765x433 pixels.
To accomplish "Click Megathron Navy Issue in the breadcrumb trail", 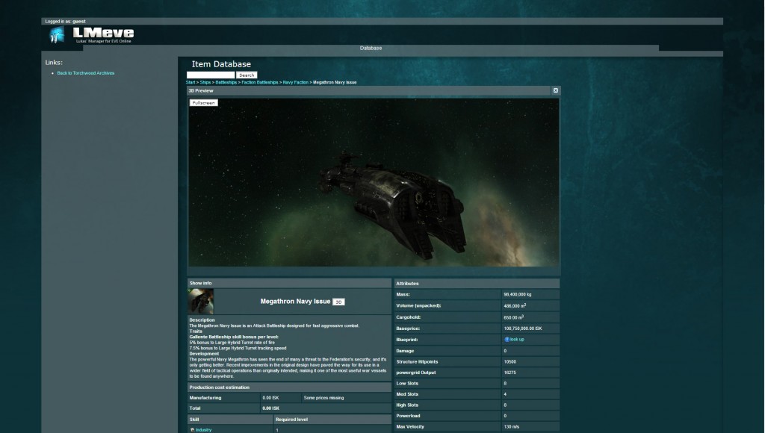I will click(335, 82).
